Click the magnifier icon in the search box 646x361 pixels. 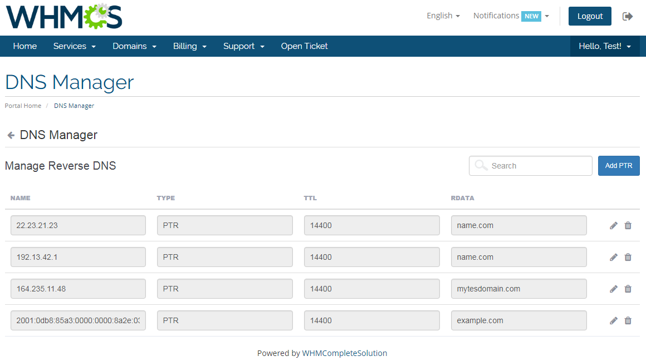tap(481, 165)
